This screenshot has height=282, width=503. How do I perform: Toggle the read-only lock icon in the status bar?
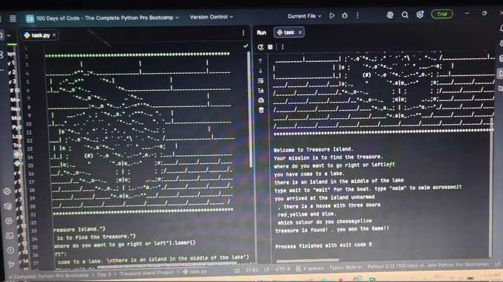pos(498,264)
